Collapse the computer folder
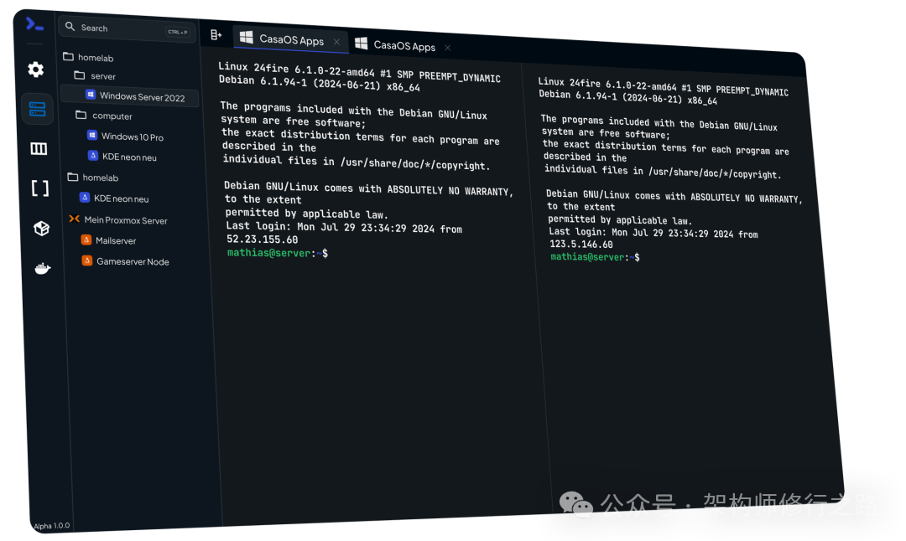The width and height of the screenshot is (906, 541). coord(112,116)
